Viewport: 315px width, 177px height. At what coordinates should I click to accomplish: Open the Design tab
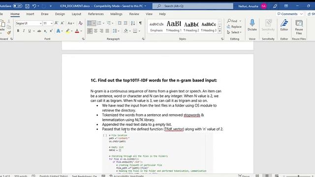click(60, 14)
